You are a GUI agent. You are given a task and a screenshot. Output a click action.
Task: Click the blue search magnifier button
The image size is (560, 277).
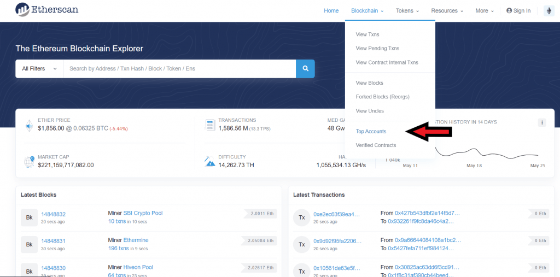pos(305,69)
